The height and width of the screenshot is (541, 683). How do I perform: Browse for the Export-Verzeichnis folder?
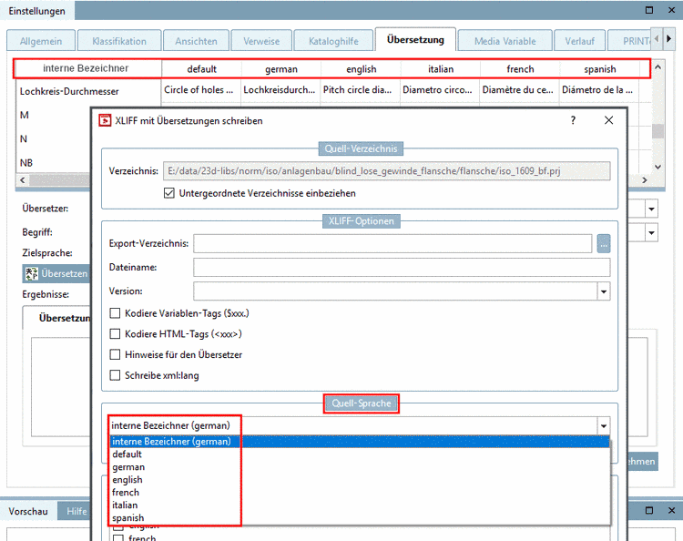603,243
